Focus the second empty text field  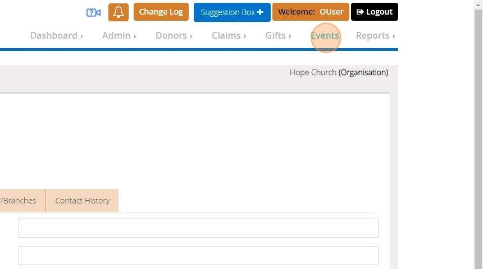coord(198,256)
